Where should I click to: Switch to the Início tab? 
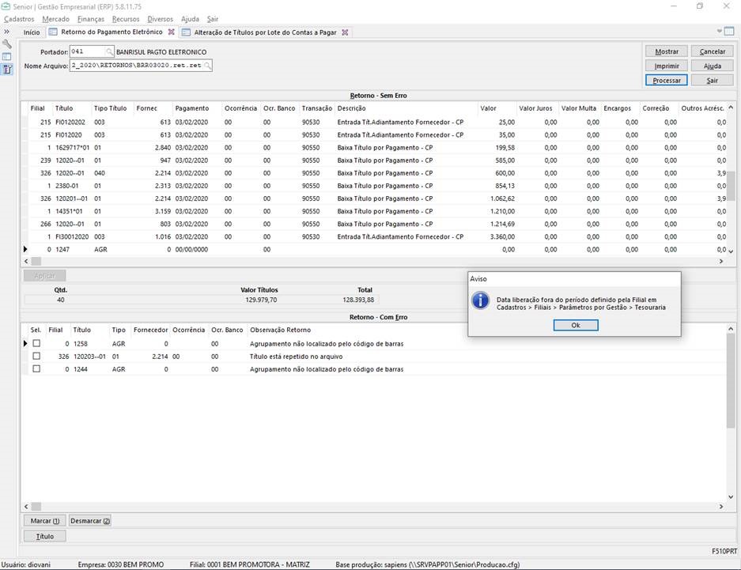(32, 32)
